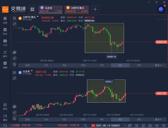Select 1分 timeframe on ETHUSD chart
Screen dimensions: 168x128
(x=46, y=120)
